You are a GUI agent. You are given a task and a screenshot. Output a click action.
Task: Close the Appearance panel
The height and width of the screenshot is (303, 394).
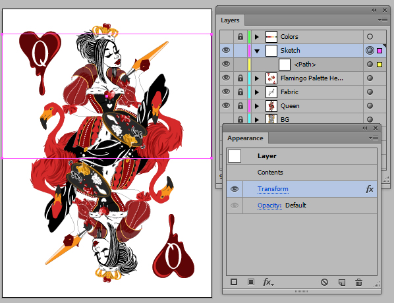coord(376,128)
